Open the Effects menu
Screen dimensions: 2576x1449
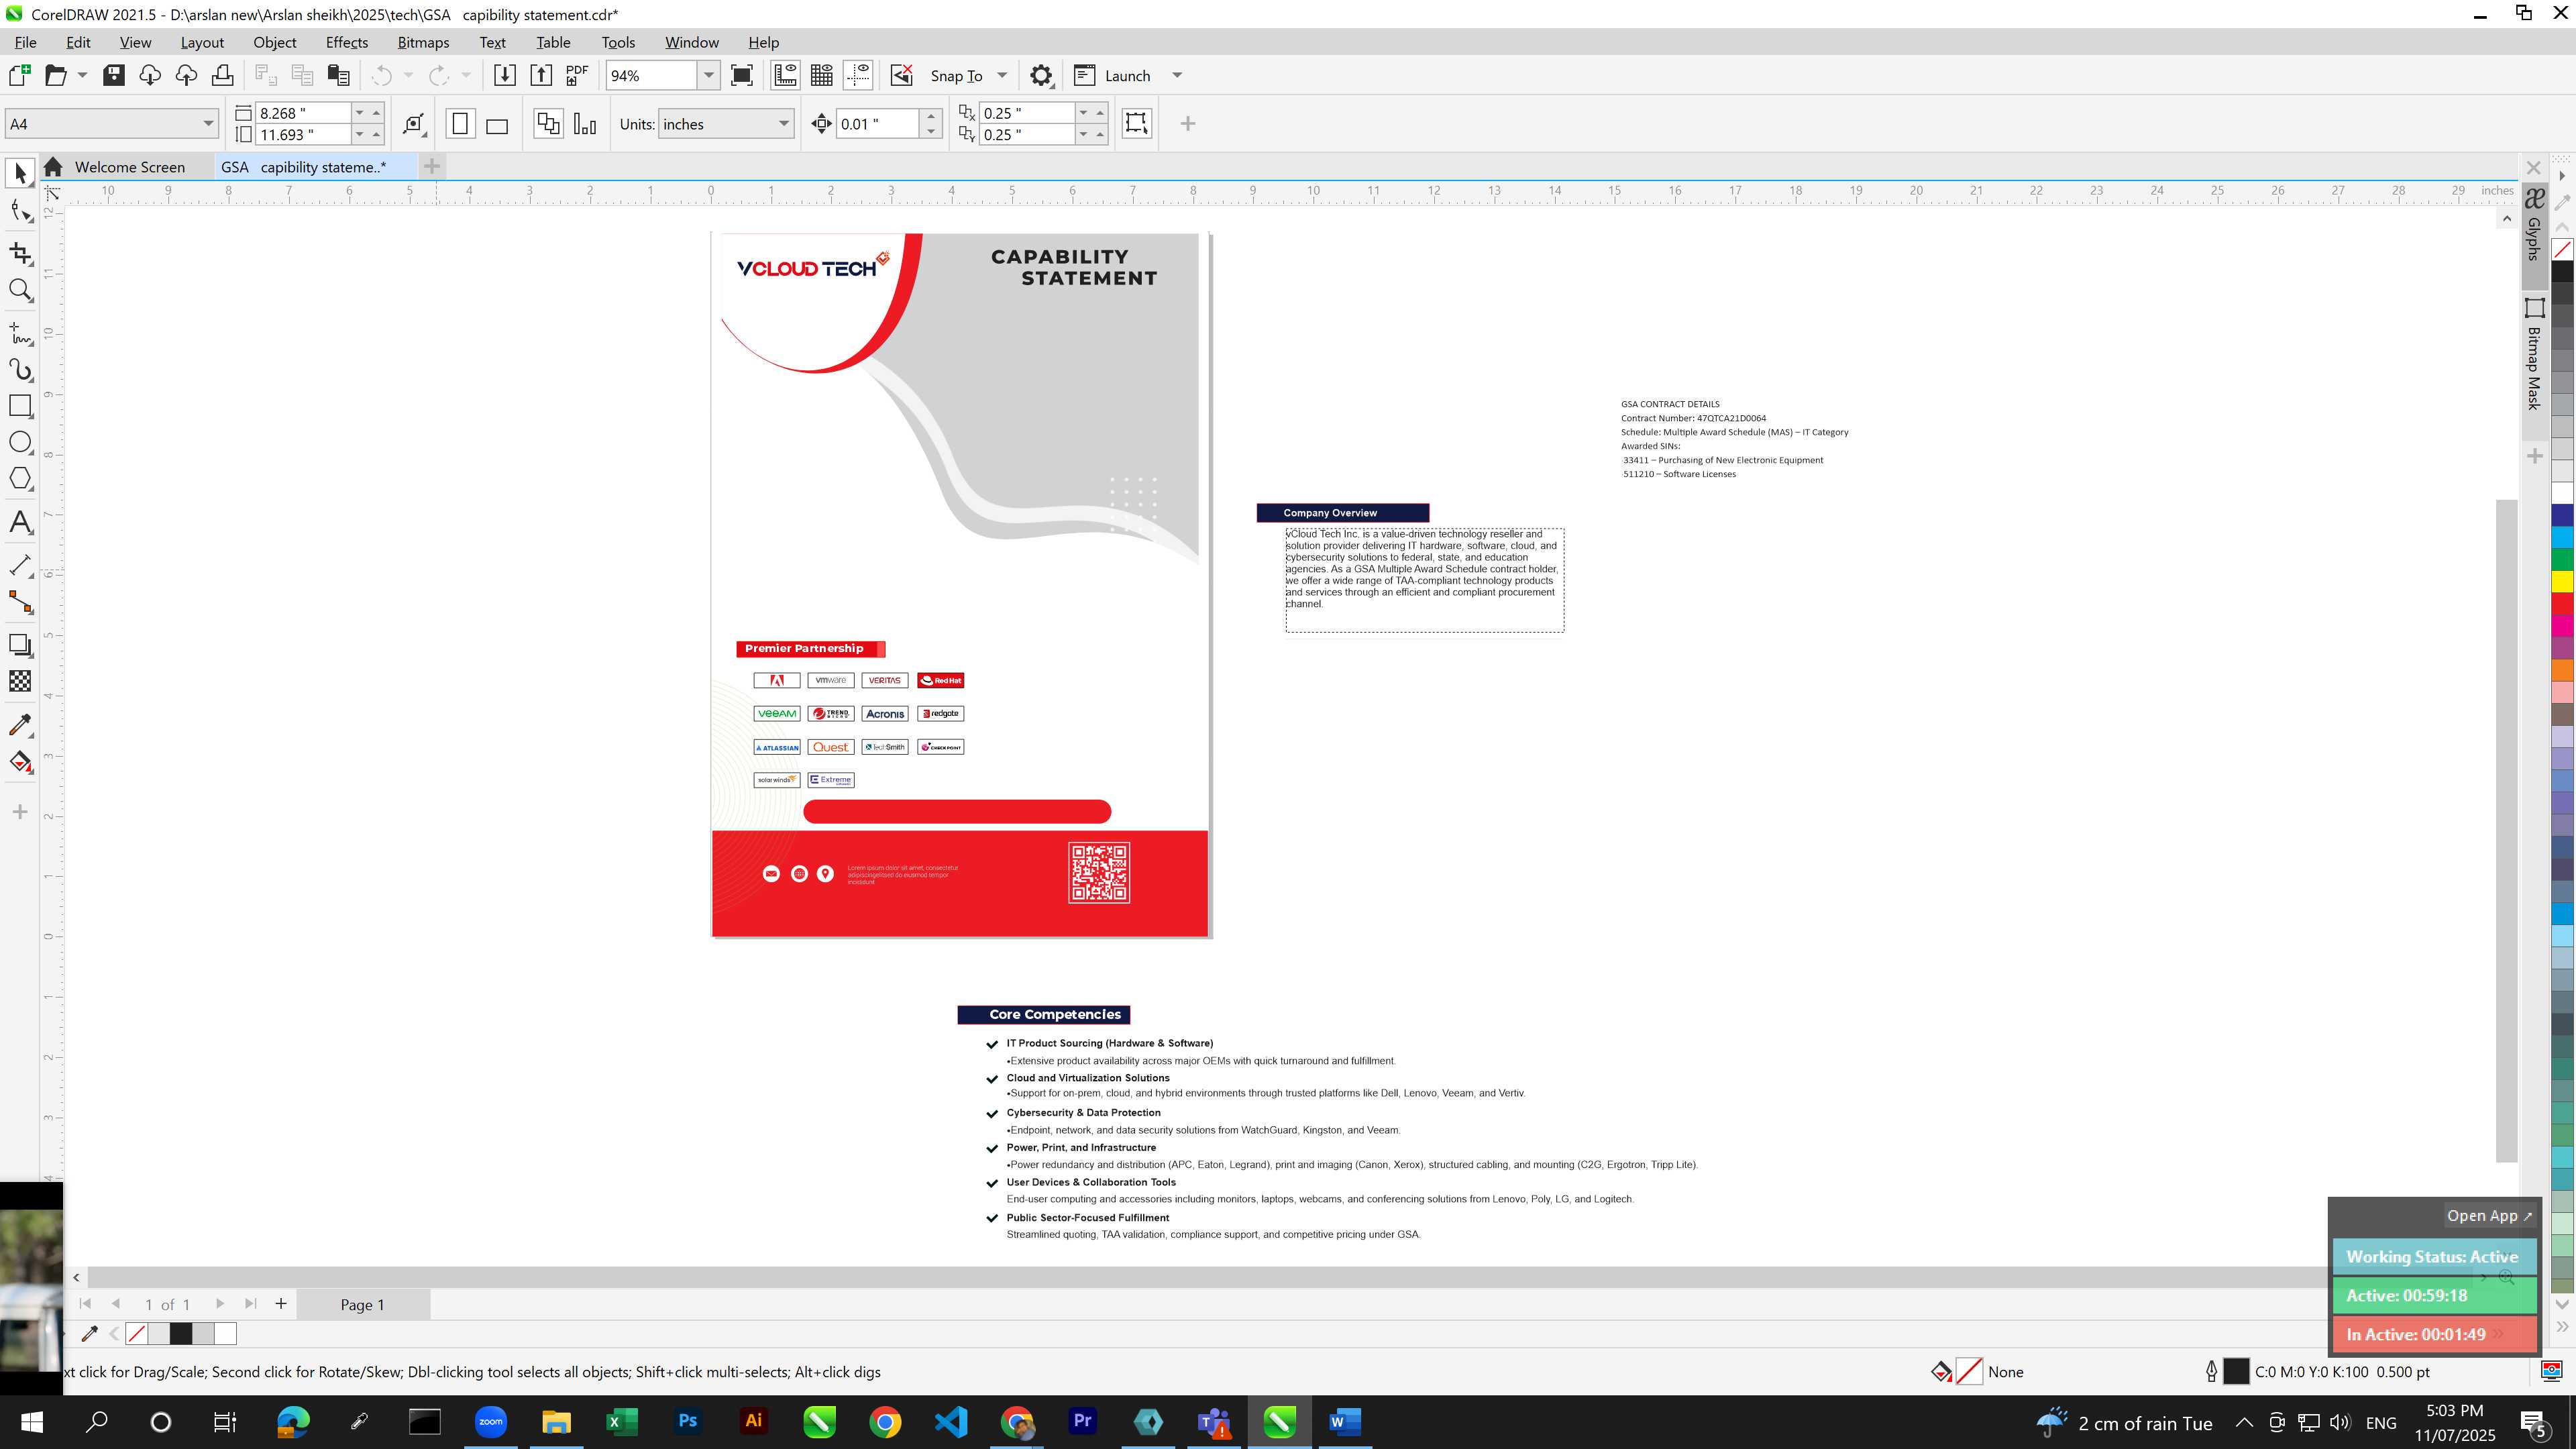pos(346,42)
